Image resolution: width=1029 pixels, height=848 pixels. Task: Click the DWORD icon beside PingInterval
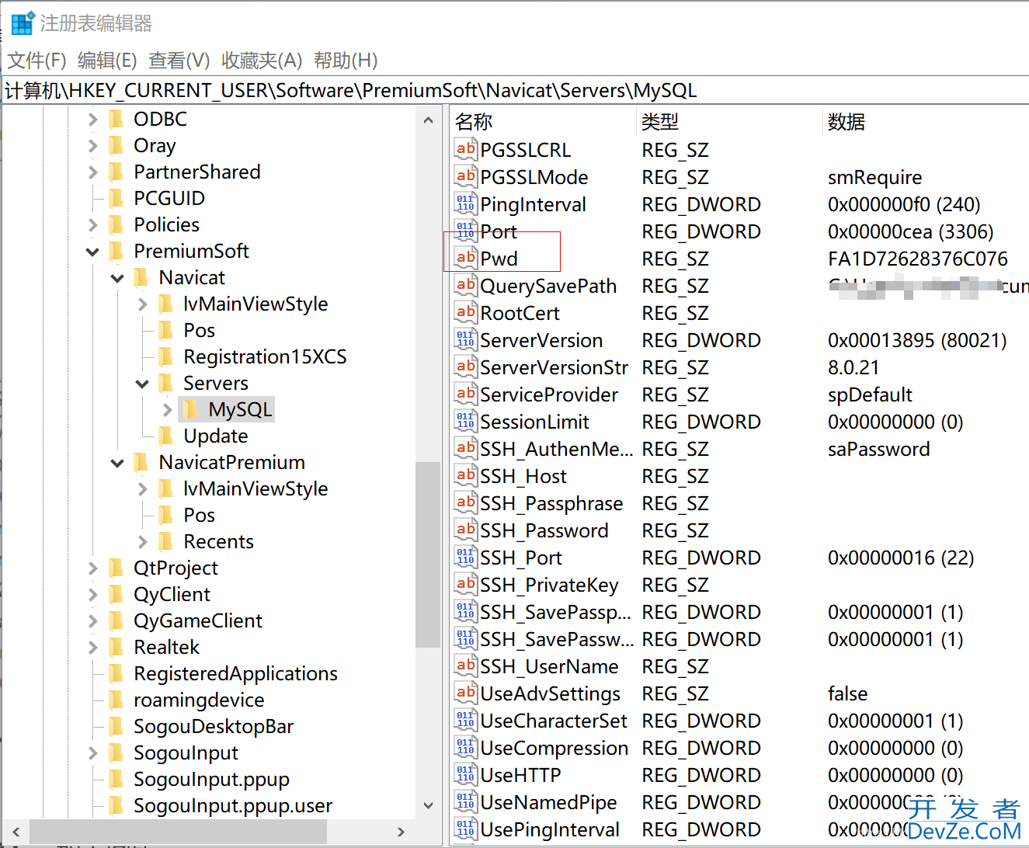click(465, 203)
